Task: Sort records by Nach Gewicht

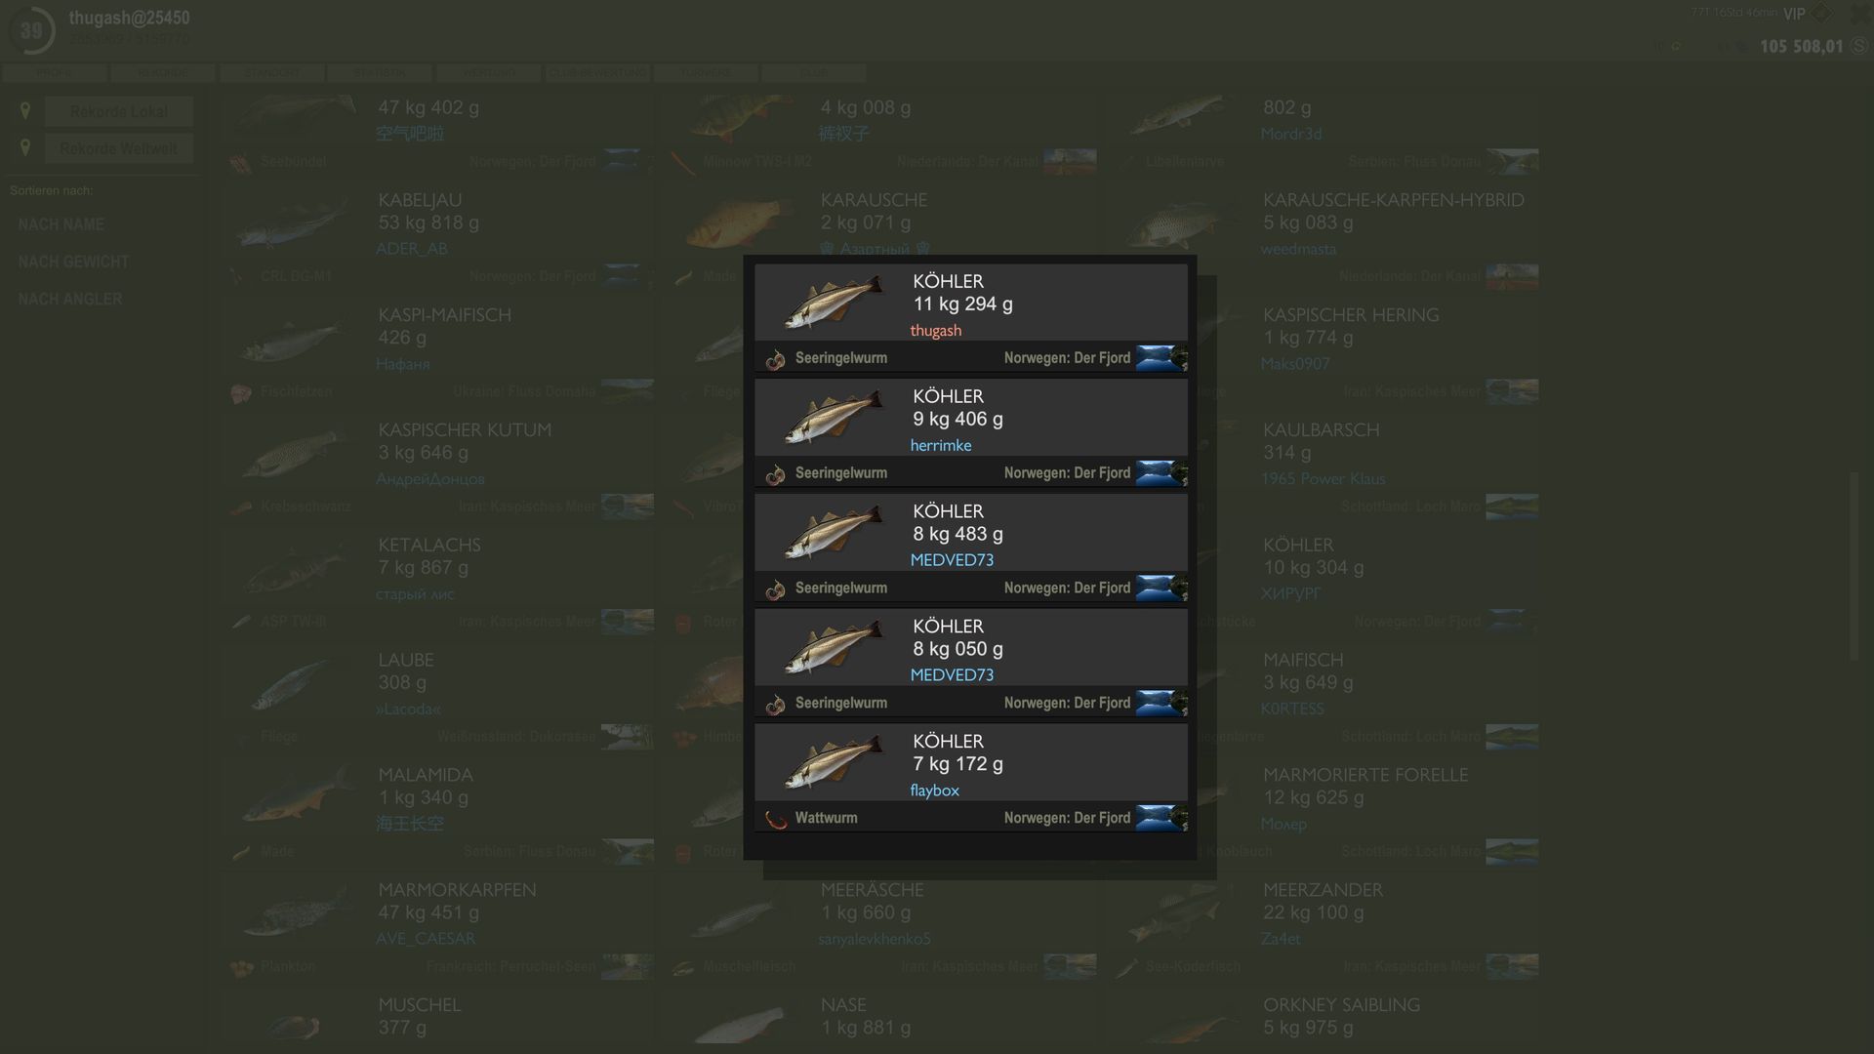Action: click(73, 262)
